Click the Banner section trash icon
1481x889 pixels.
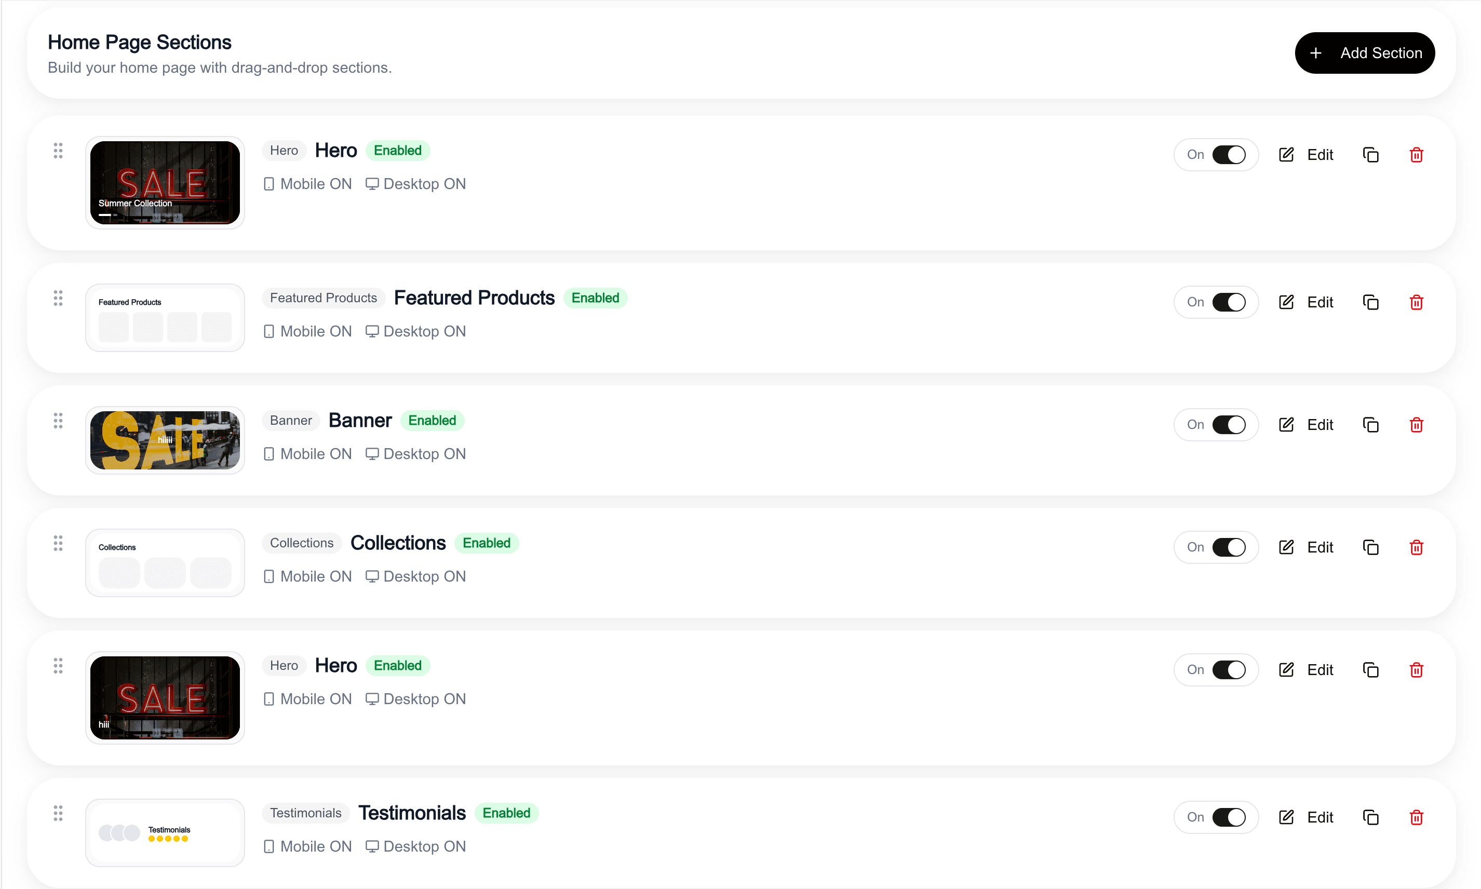(1416, 425)
